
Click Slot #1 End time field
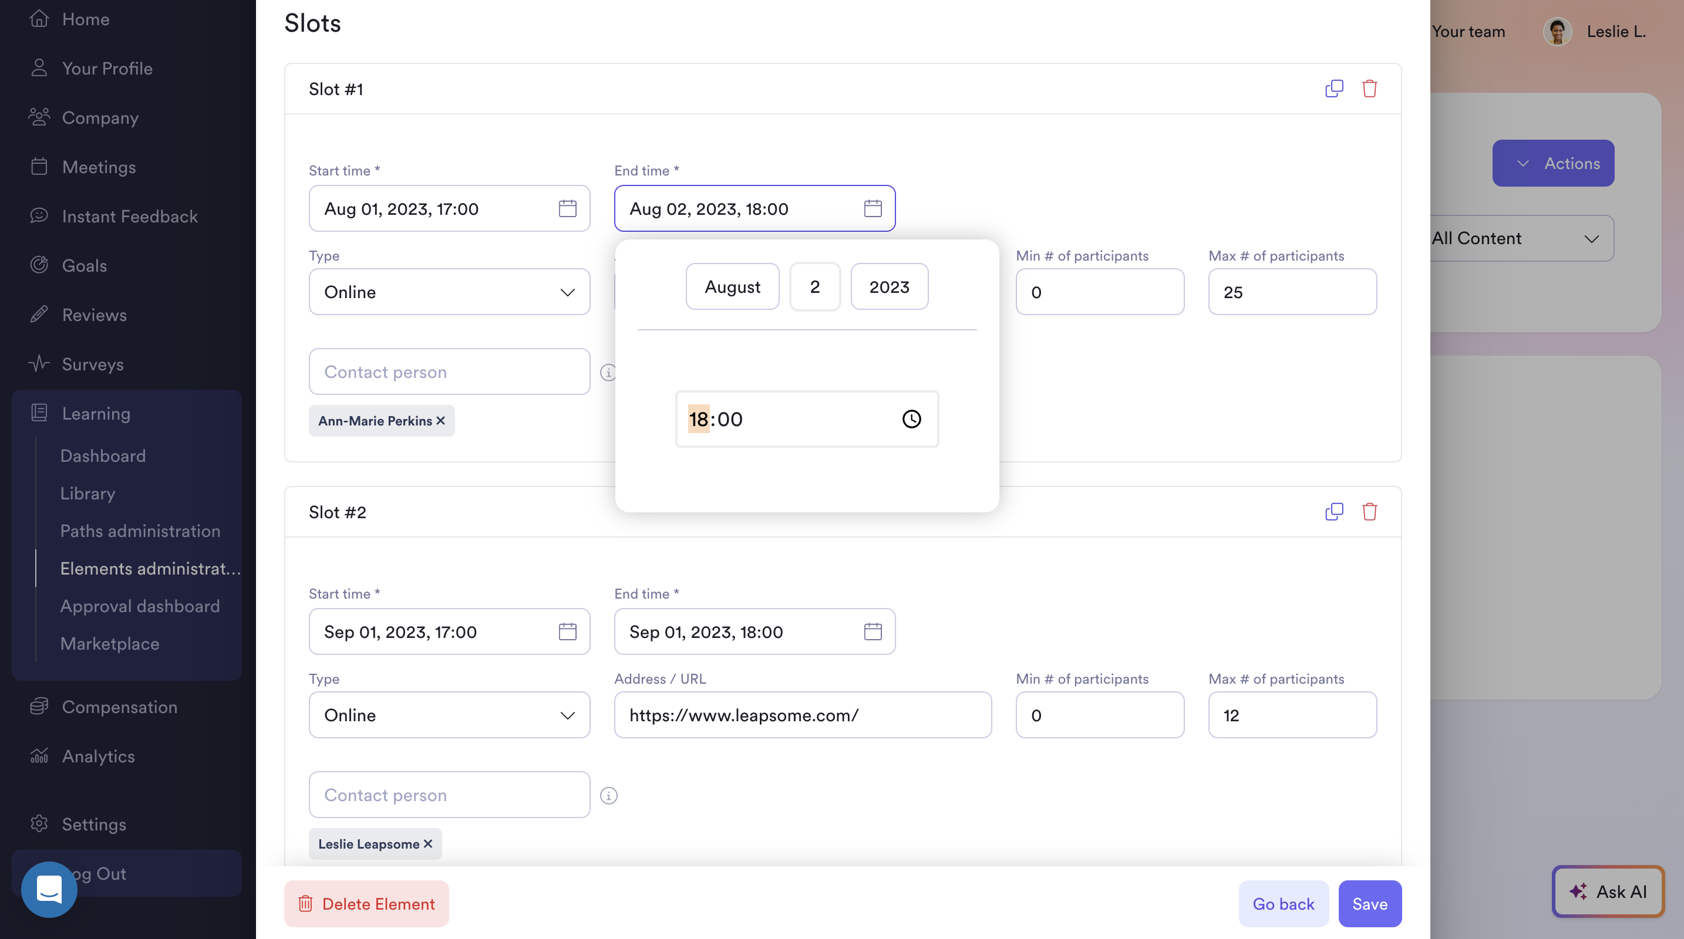(755, 208)
